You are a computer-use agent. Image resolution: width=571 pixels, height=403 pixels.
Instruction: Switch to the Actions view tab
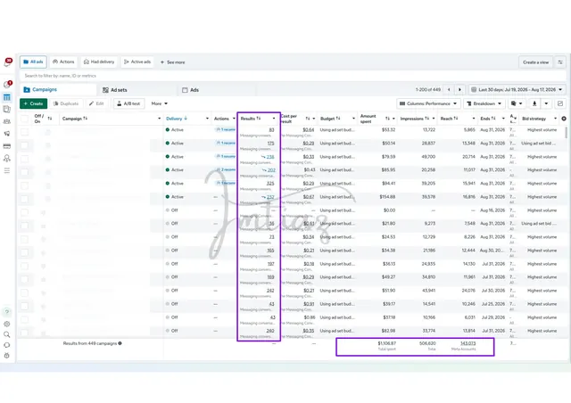63,62
